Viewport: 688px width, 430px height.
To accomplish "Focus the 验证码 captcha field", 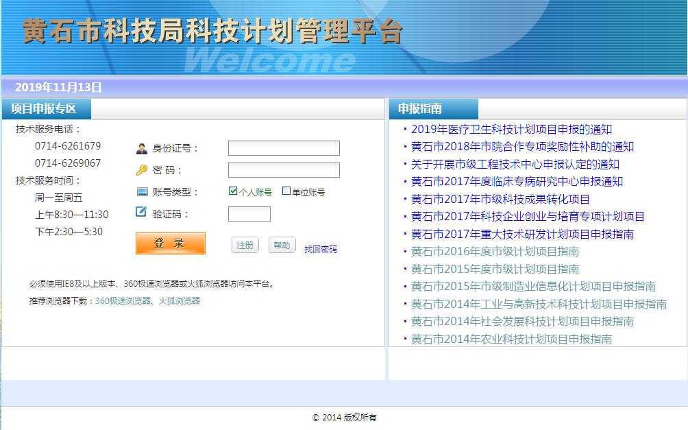I will click(249, 214).
